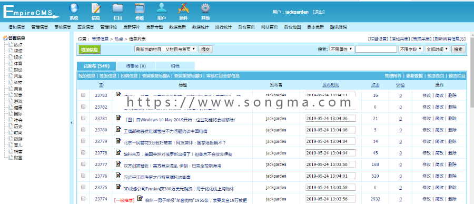Tick the checkbox for row ID 23777
The width and height of the screenshot is (474, 204).
click(83, 164)
